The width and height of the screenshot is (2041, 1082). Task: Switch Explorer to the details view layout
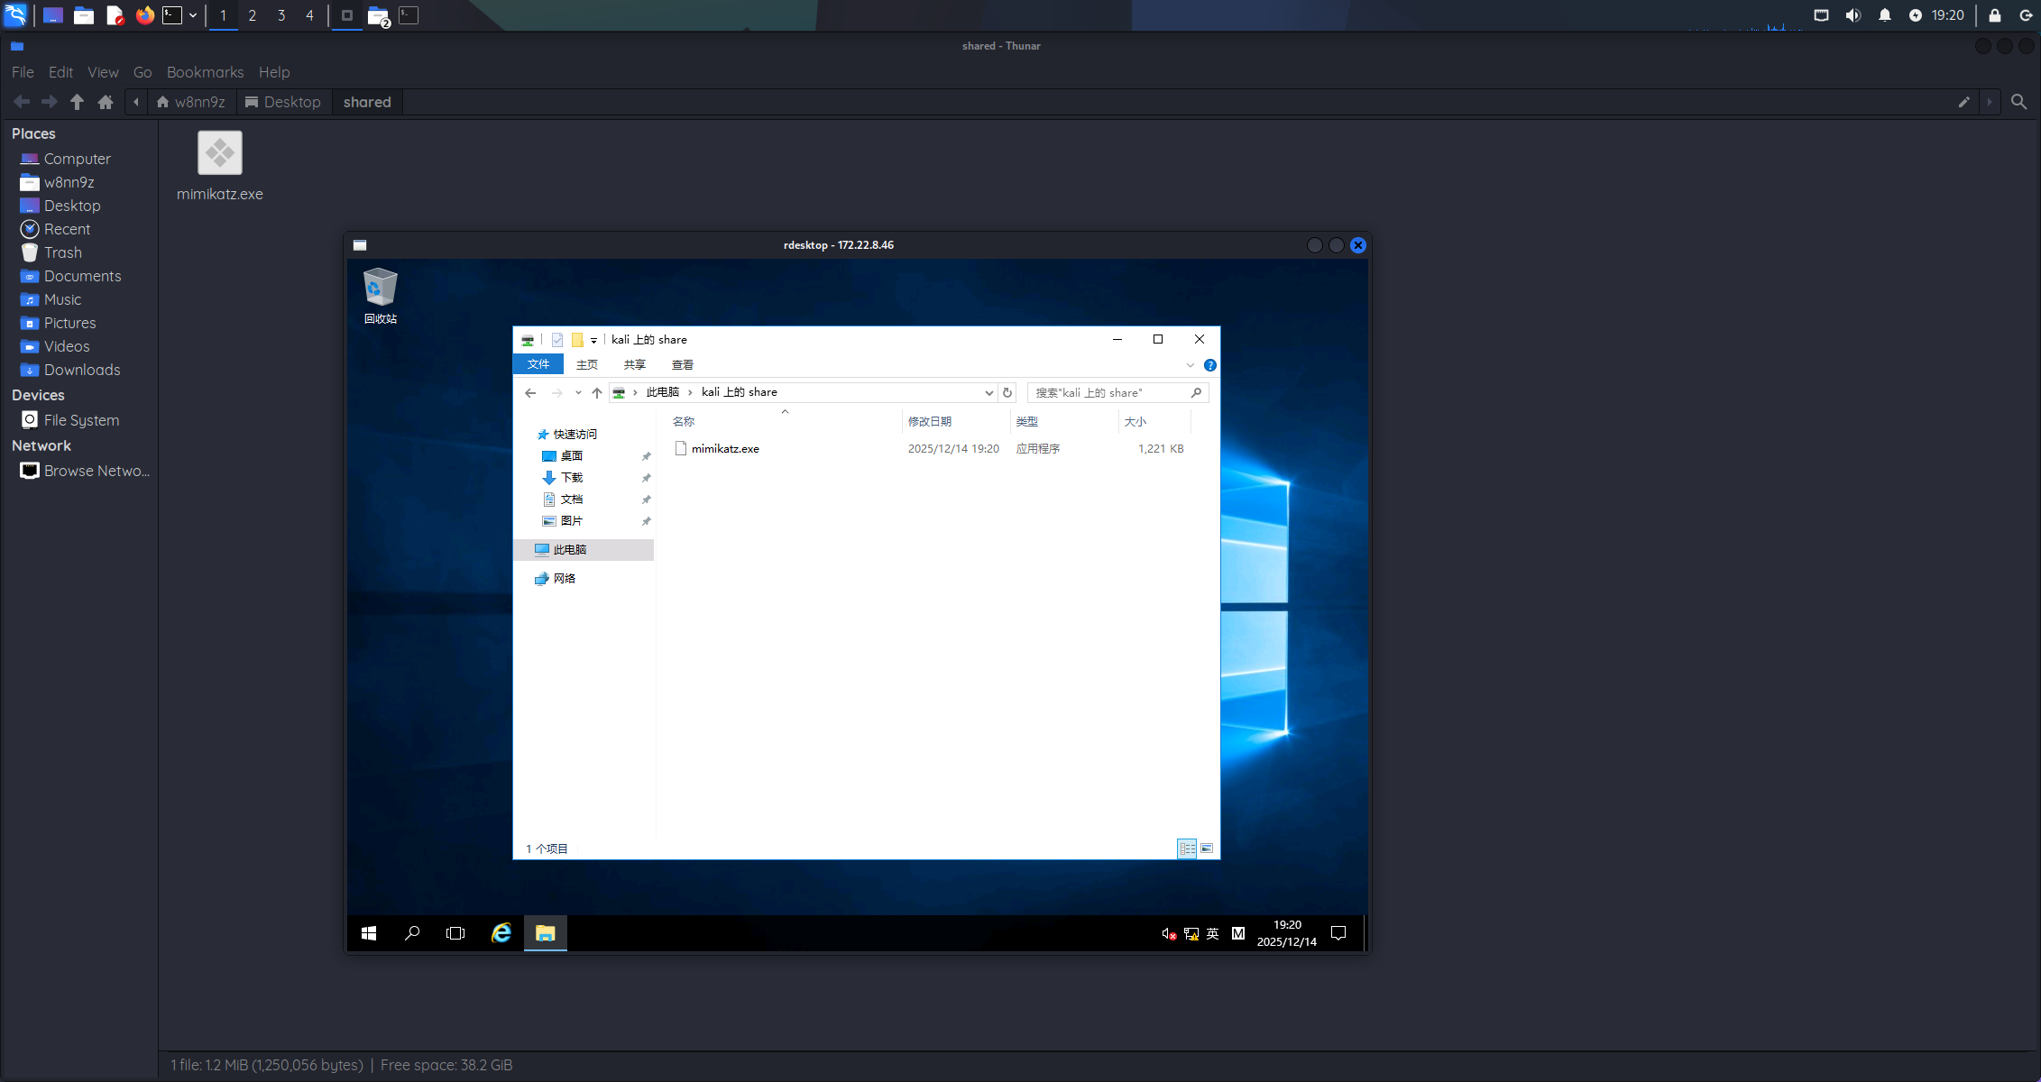(1187, 848)
